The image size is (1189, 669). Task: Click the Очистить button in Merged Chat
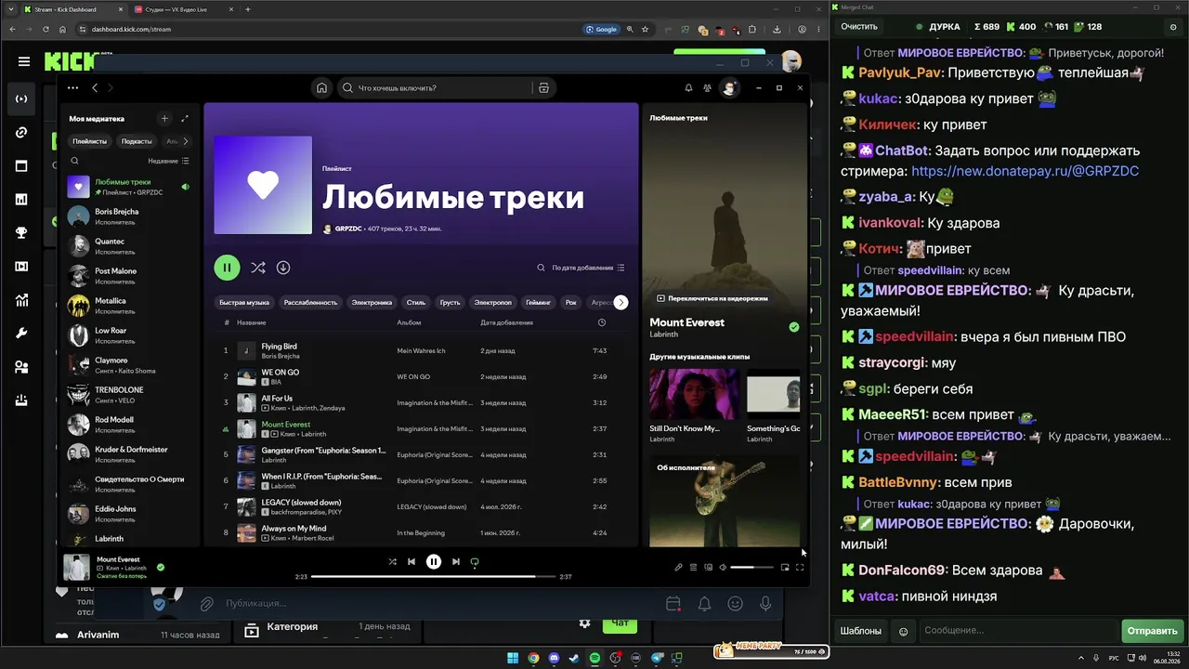coord(859,27)
